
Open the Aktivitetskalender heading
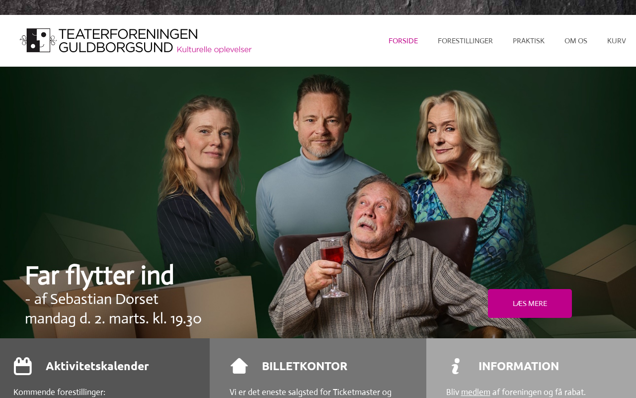97,366
